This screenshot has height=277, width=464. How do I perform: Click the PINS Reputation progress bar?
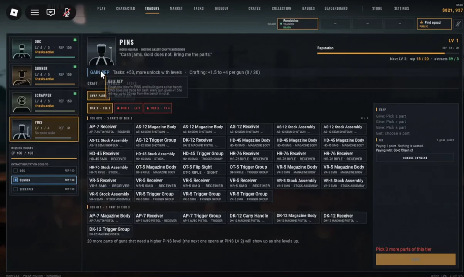[388, 53]
